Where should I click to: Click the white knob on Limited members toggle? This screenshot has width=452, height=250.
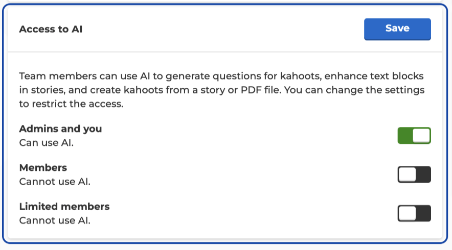coord(407,213)
